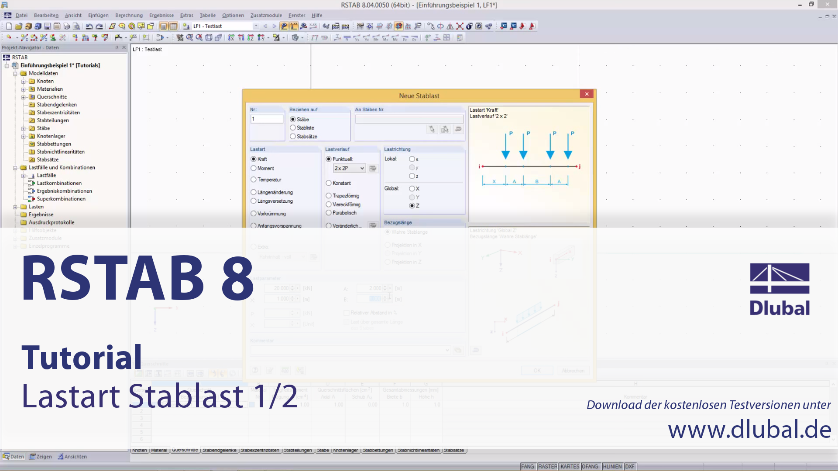This screenshot has height=471, width=838.
Task: Toggle the FANG status bar button
Action: coord(527,467)
